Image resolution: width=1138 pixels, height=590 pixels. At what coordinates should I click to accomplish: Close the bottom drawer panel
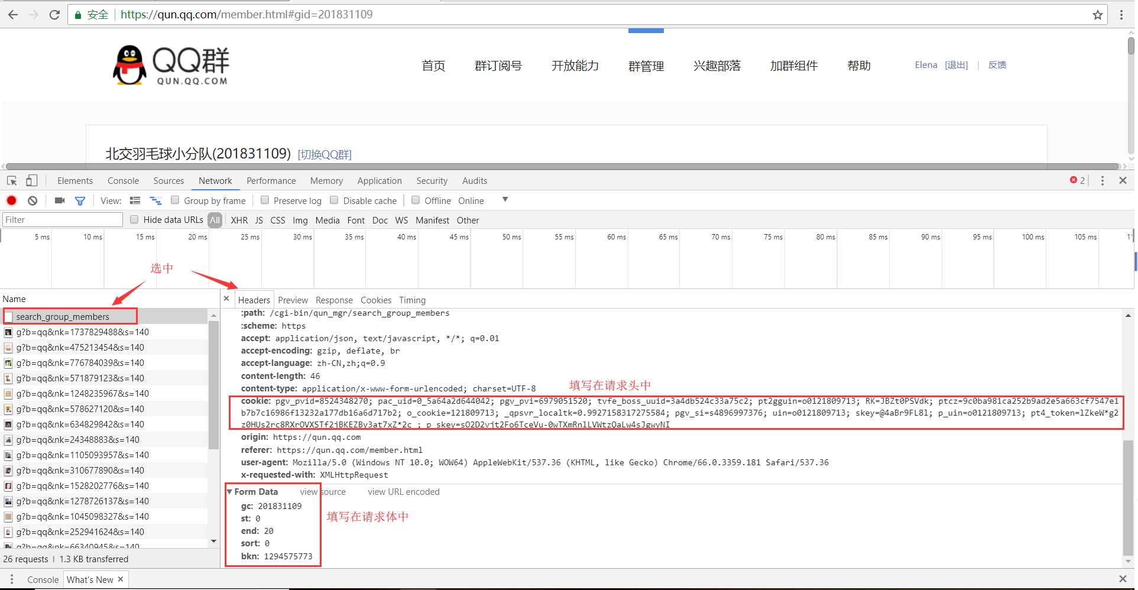coord(1123,579)
